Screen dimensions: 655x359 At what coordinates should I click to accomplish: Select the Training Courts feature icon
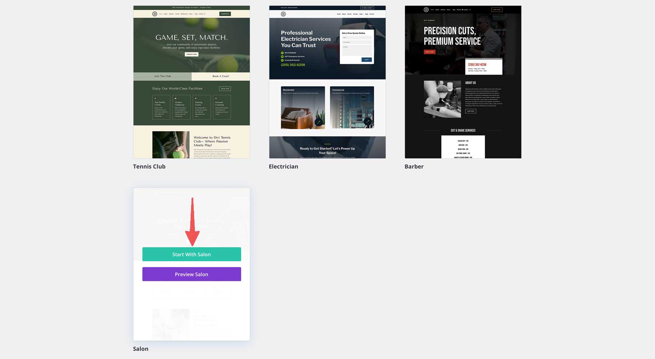coord(196,98)
